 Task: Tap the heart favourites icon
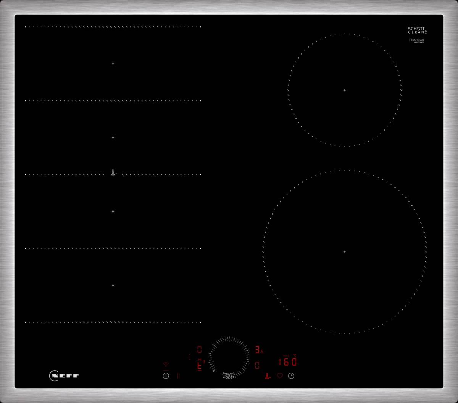[279, 376]
